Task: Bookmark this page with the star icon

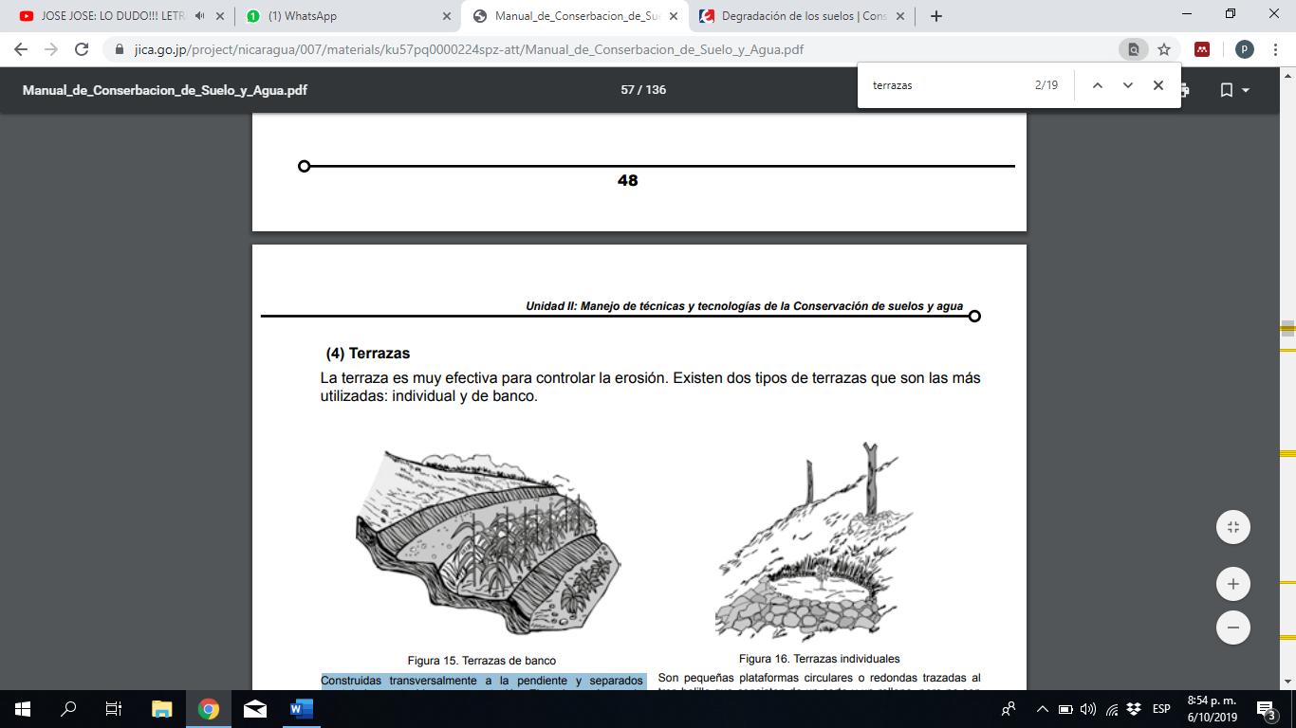Action: click(x=1164, y=49)
